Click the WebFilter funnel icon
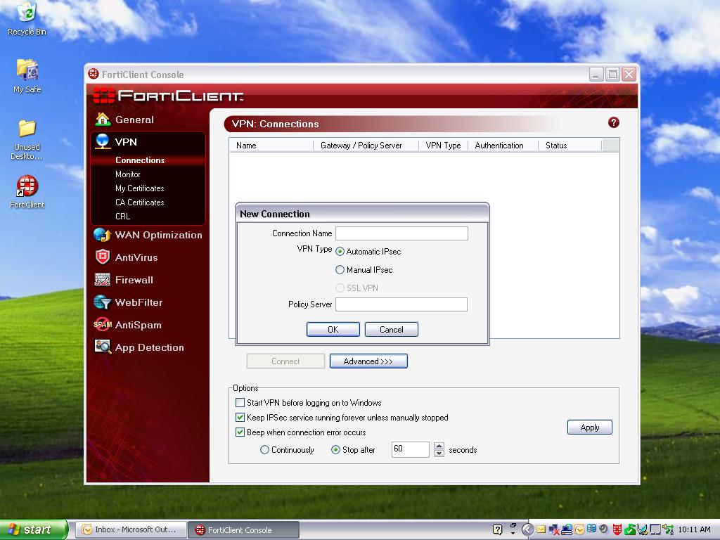720x540 pixels. (x=102, y=302)
